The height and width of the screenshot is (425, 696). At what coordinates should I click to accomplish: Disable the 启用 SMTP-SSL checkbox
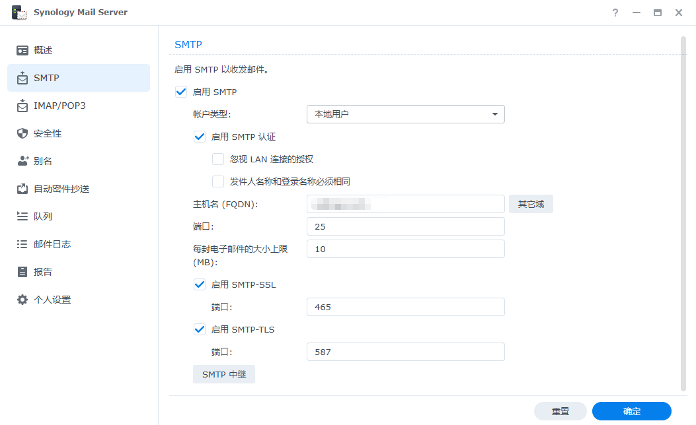[199, 284]
